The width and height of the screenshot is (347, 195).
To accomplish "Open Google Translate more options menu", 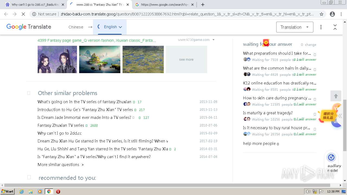I will (321, 27).
